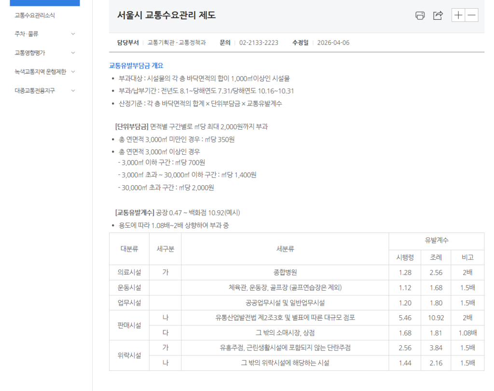The width and height of the screenshot is (494, 391).
Task: Expand 대중교통전용지구 chevron
Action: (x=73, y=90)
